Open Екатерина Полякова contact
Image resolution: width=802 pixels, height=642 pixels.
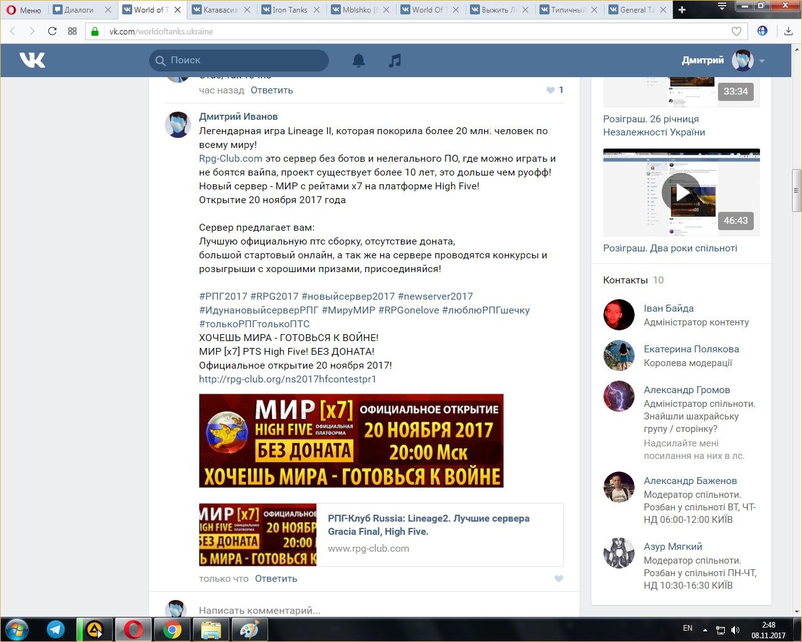point(691,349)
